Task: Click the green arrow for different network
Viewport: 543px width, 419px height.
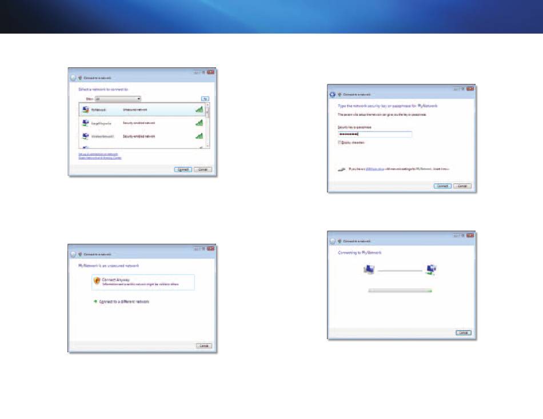Action: click(95, 301)
